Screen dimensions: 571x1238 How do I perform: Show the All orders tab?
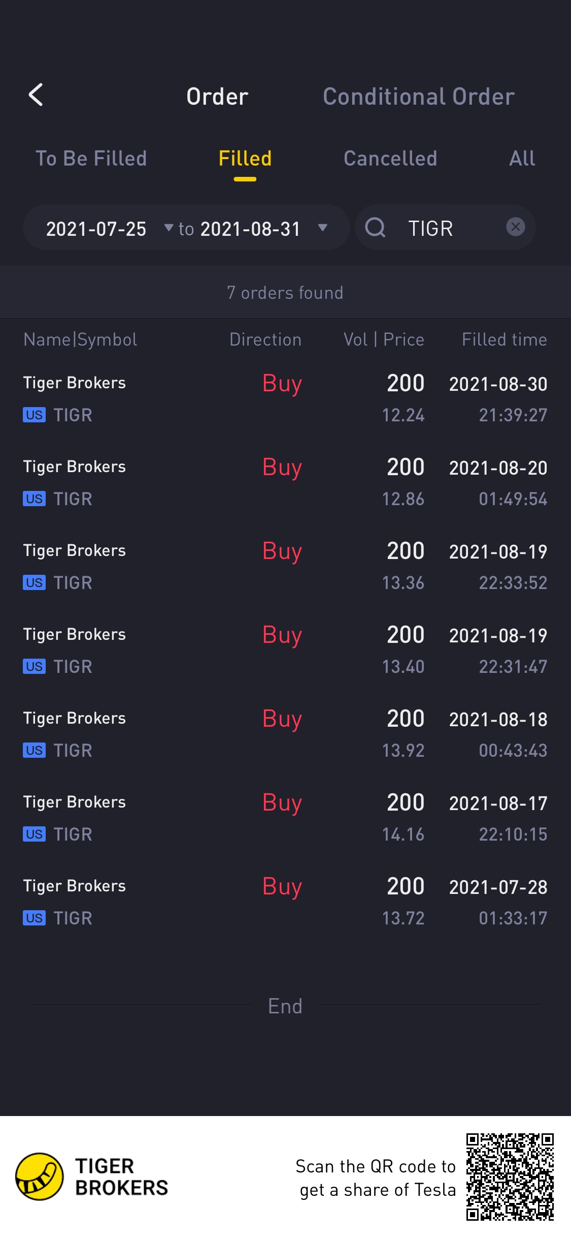coord(522,159)
